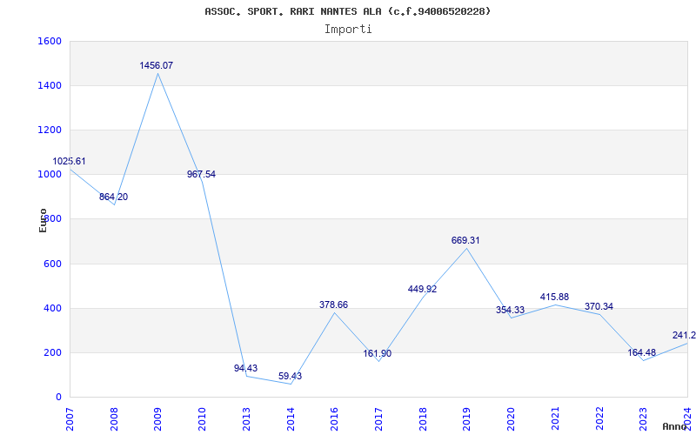Click the 400 y-axis tick label
The width and height of the screenshot is (696, 435).
[52, 308]
